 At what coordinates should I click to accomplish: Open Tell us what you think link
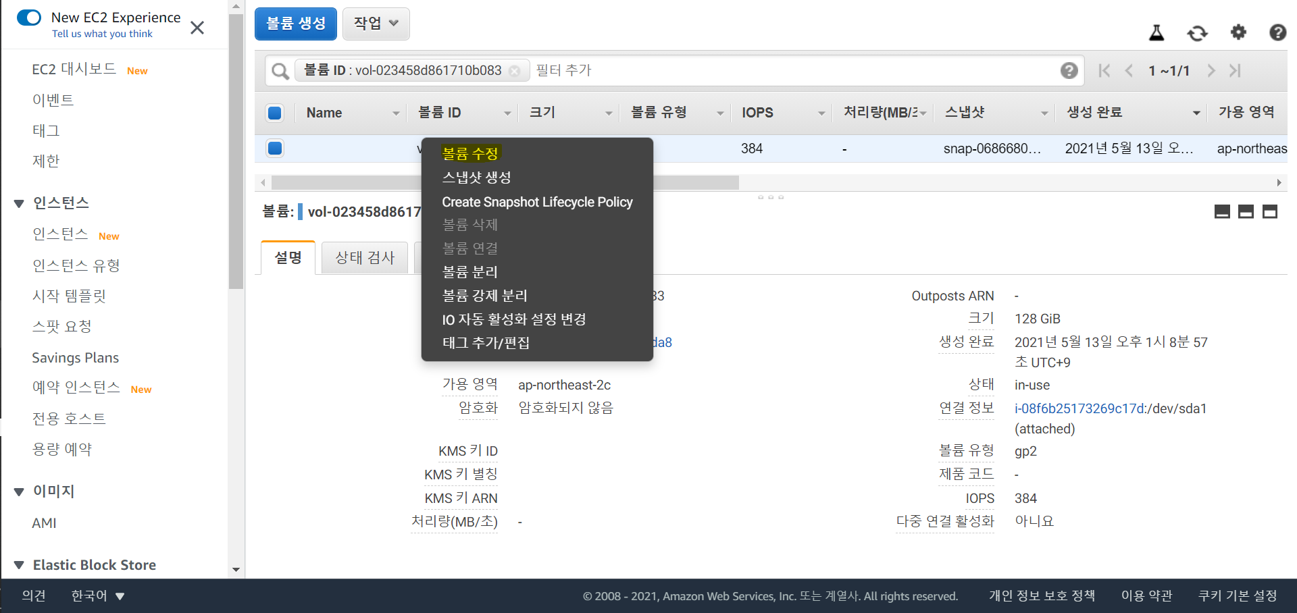click(102, 34)
